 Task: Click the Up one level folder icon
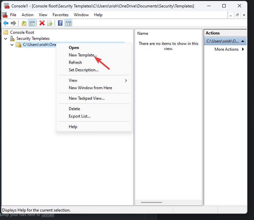coord(24,23)
